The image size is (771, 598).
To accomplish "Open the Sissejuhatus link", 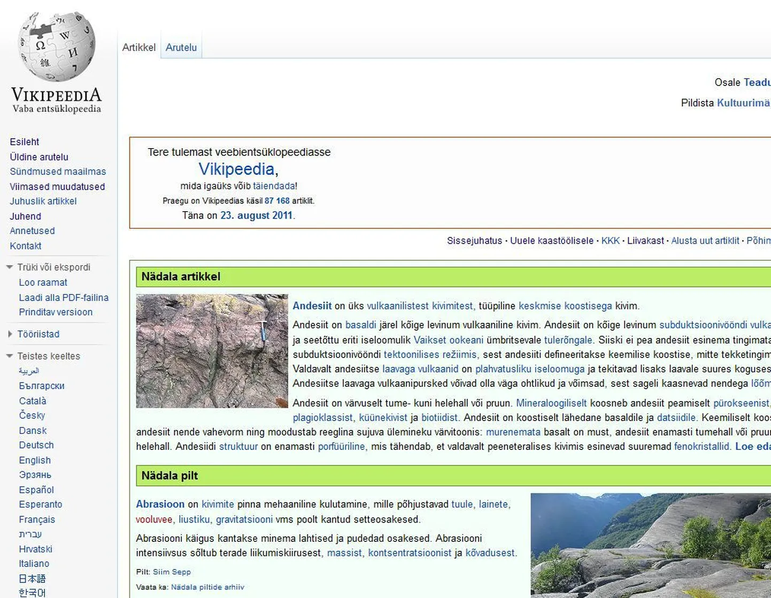I will 475,240.
